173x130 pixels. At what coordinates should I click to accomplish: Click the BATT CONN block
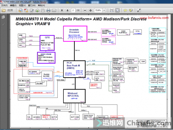point(75,117)
